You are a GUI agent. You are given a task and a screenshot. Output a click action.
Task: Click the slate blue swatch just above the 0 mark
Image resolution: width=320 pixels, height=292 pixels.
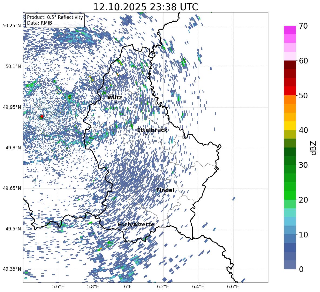[x=290, y=265]
